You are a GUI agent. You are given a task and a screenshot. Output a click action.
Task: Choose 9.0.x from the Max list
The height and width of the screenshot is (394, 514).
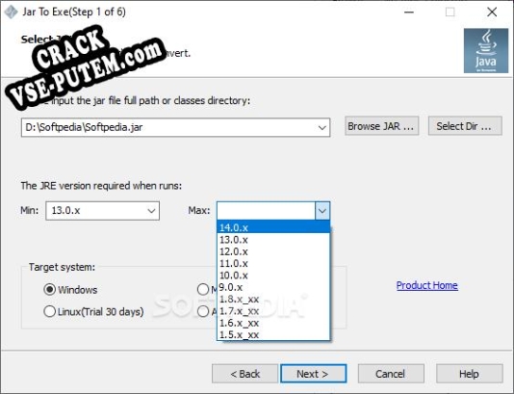(x=273, y=287)
